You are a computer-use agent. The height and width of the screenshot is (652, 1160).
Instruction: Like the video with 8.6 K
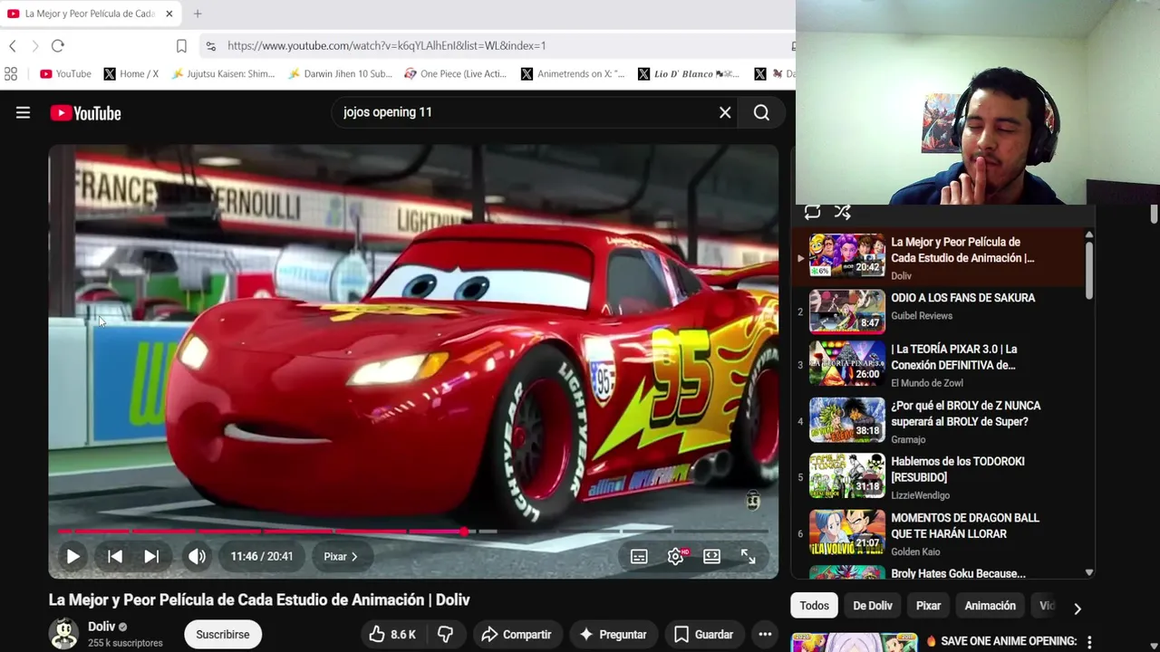(x=391, y=634)
